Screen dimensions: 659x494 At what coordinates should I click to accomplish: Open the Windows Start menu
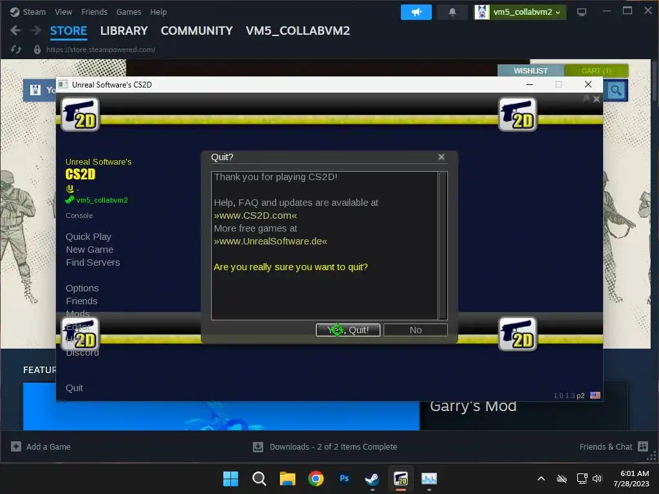click(x=230, y=479)
